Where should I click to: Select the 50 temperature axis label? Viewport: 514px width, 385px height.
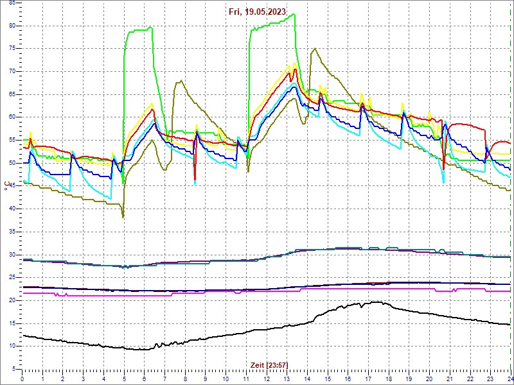pyautogui.click(x=12, y=164)
